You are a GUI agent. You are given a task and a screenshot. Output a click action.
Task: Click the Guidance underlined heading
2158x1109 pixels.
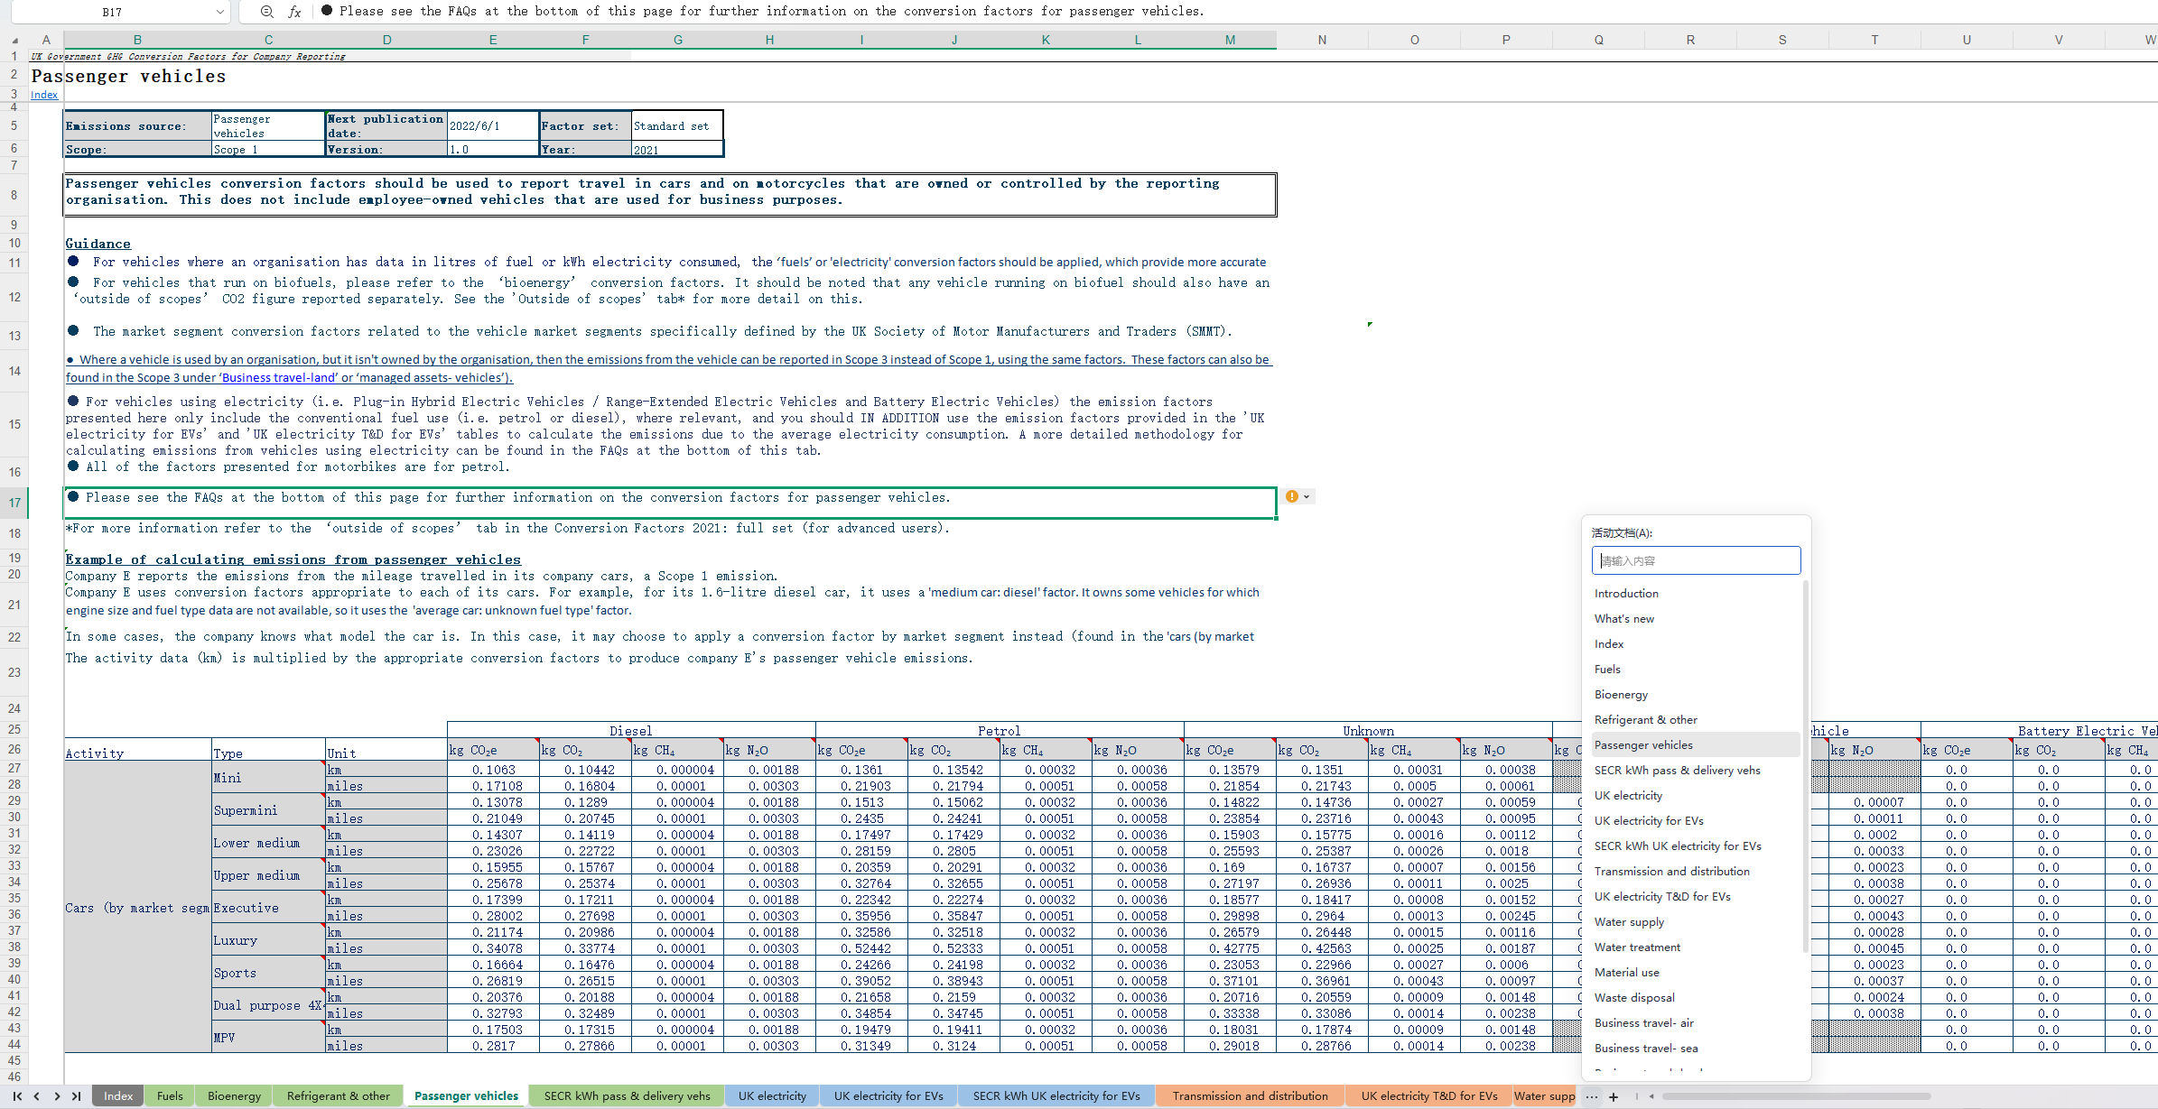coord(98,244)
